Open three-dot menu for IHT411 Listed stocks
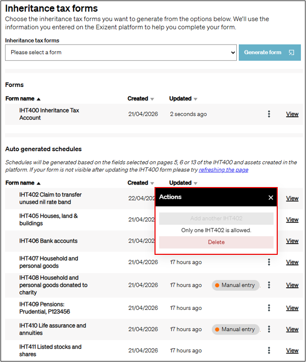This screenshot has width=306, height=362. click(269, 350)
